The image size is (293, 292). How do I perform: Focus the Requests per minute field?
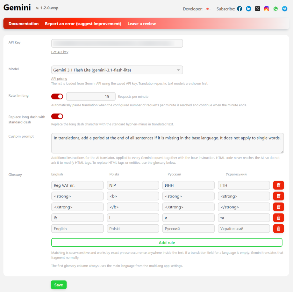coord(91,96)
